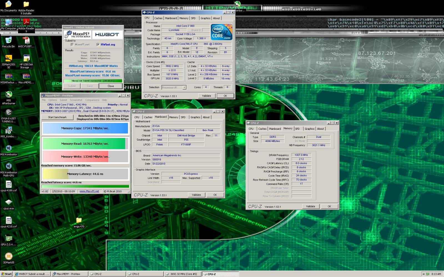Click the Start button on taskbar
Screen dimensions: 444x277
[6, 274]
